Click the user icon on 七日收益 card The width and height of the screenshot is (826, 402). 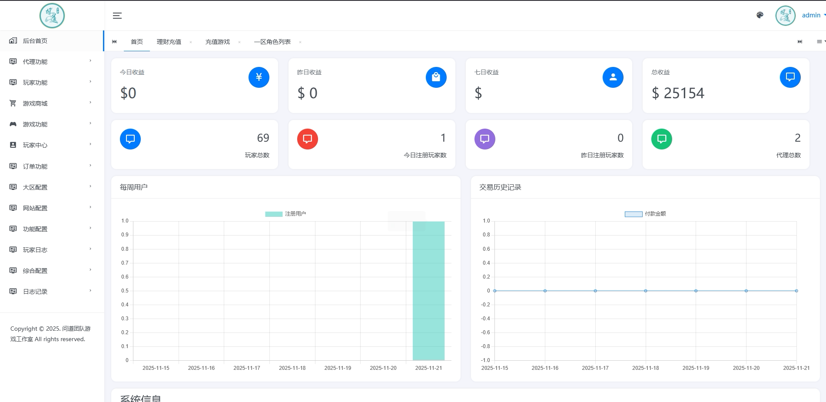click(613, 77)
